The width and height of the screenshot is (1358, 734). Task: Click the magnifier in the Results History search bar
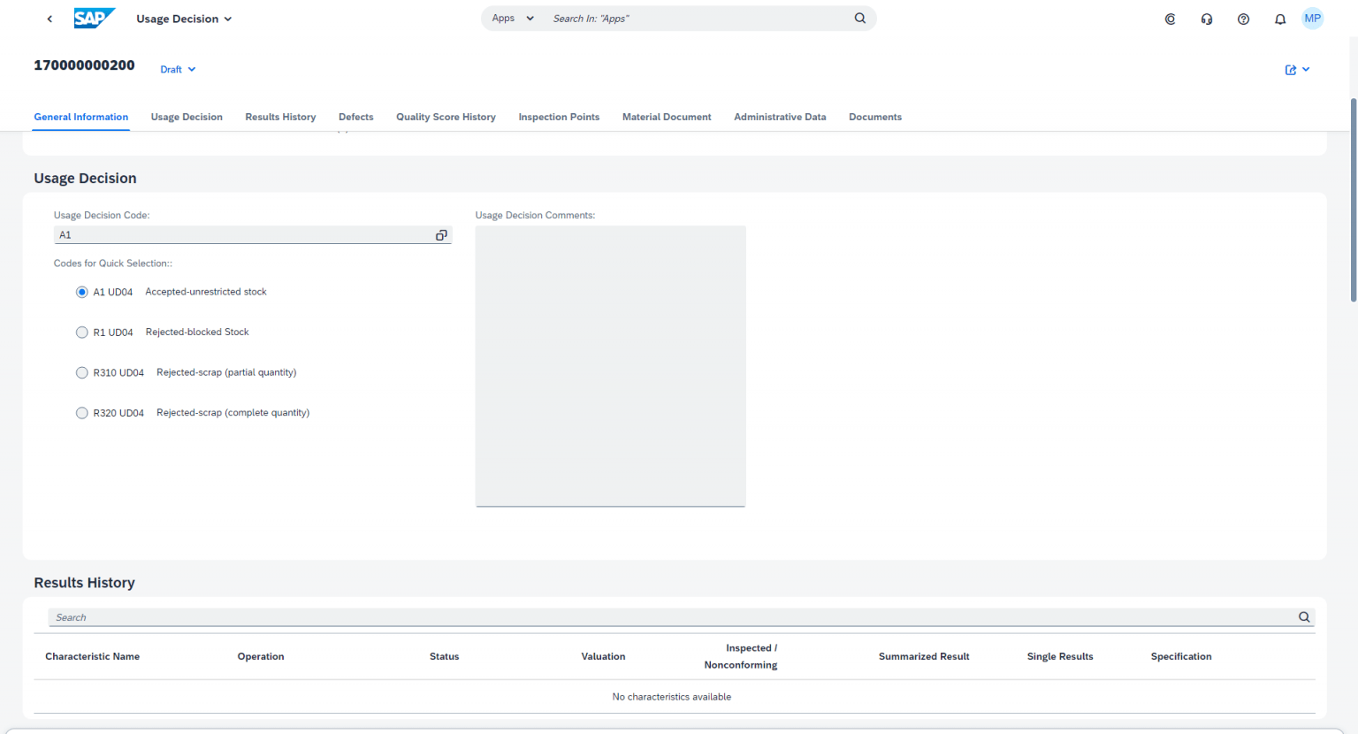click(1303, 616)
